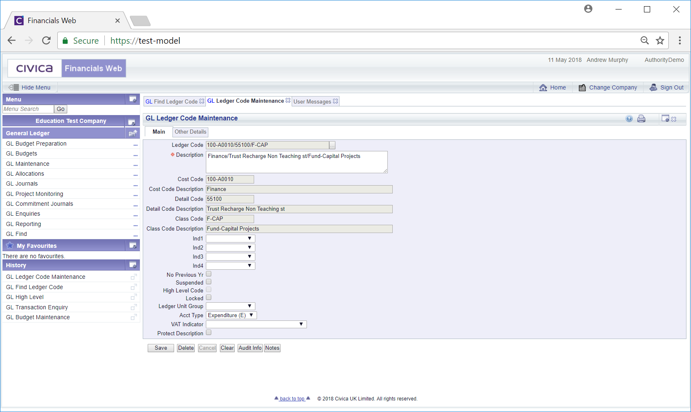Viewport: 691px width, 412px height.
Task: Click the help icon in the form header
Action: (629, 119)
